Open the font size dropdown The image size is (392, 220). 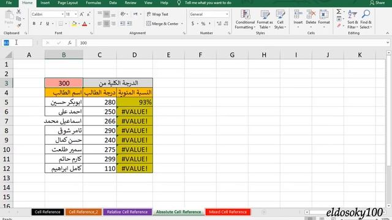[76, 14]
